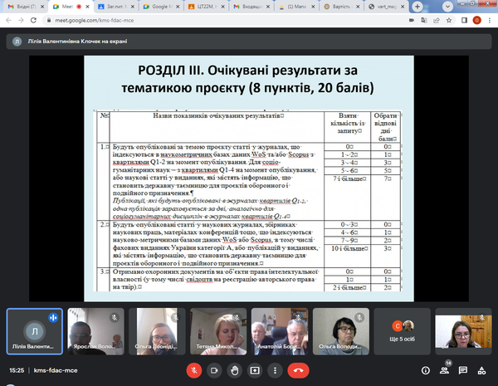Open a new browser tab

pos(417,6)
